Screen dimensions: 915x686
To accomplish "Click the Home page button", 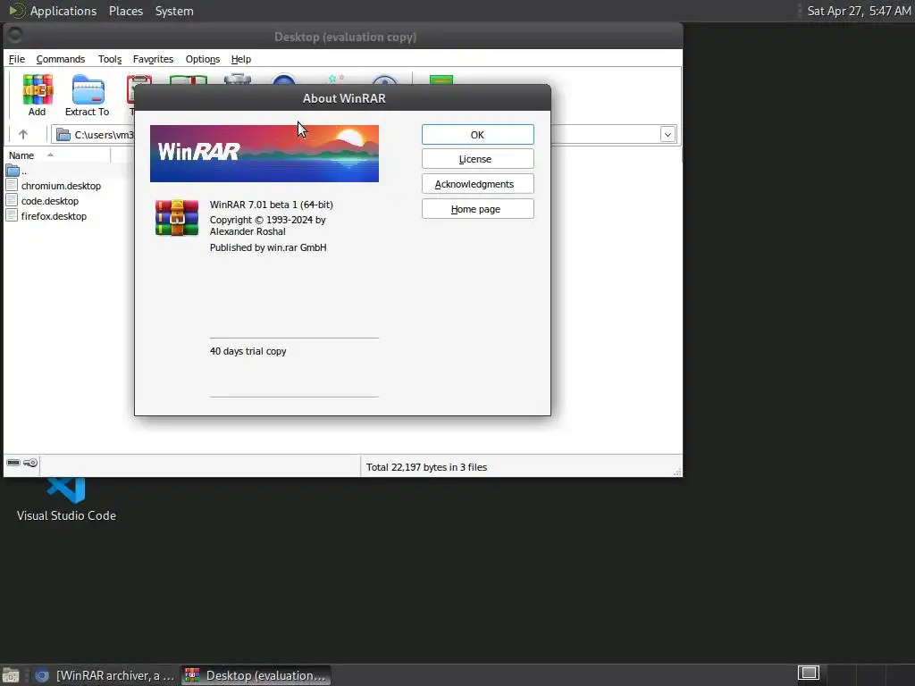I will tap(477, 209).
